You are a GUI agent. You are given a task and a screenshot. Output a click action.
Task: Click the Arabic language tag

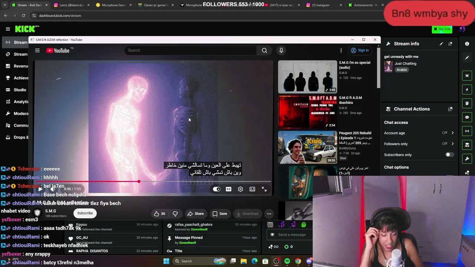click(x=402, y=70)
